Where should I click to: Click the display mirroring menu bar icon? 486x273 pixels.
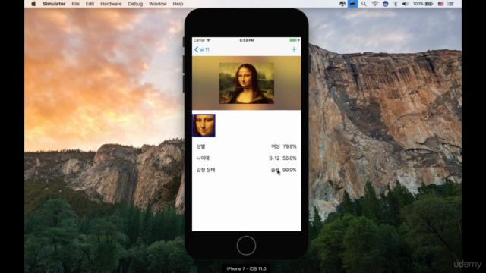click(342, 4)
